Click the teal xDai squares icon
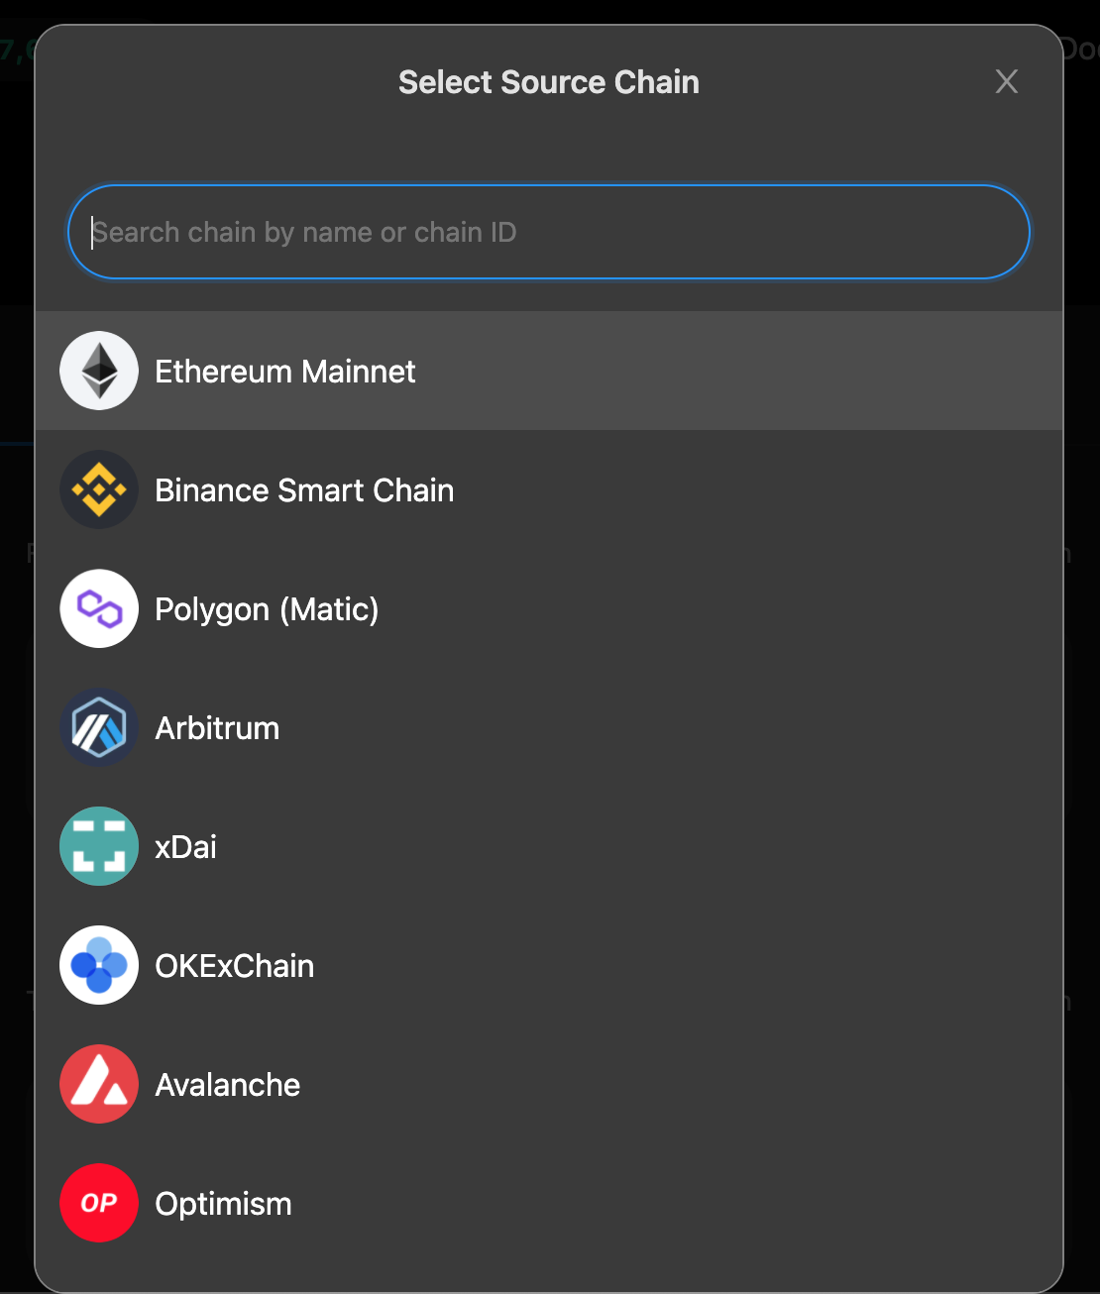1100x1294 pixels. tap(99, 846)
